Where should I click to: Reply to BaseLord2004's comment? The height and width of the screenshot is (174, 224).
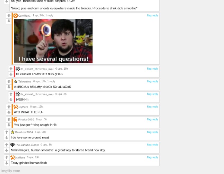tap(155, 132)
